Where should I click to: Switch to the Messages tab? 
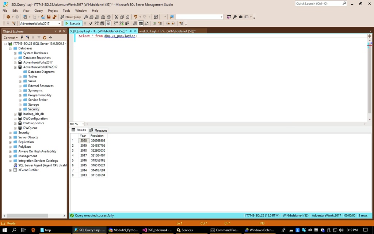click(x=98, y=131)
